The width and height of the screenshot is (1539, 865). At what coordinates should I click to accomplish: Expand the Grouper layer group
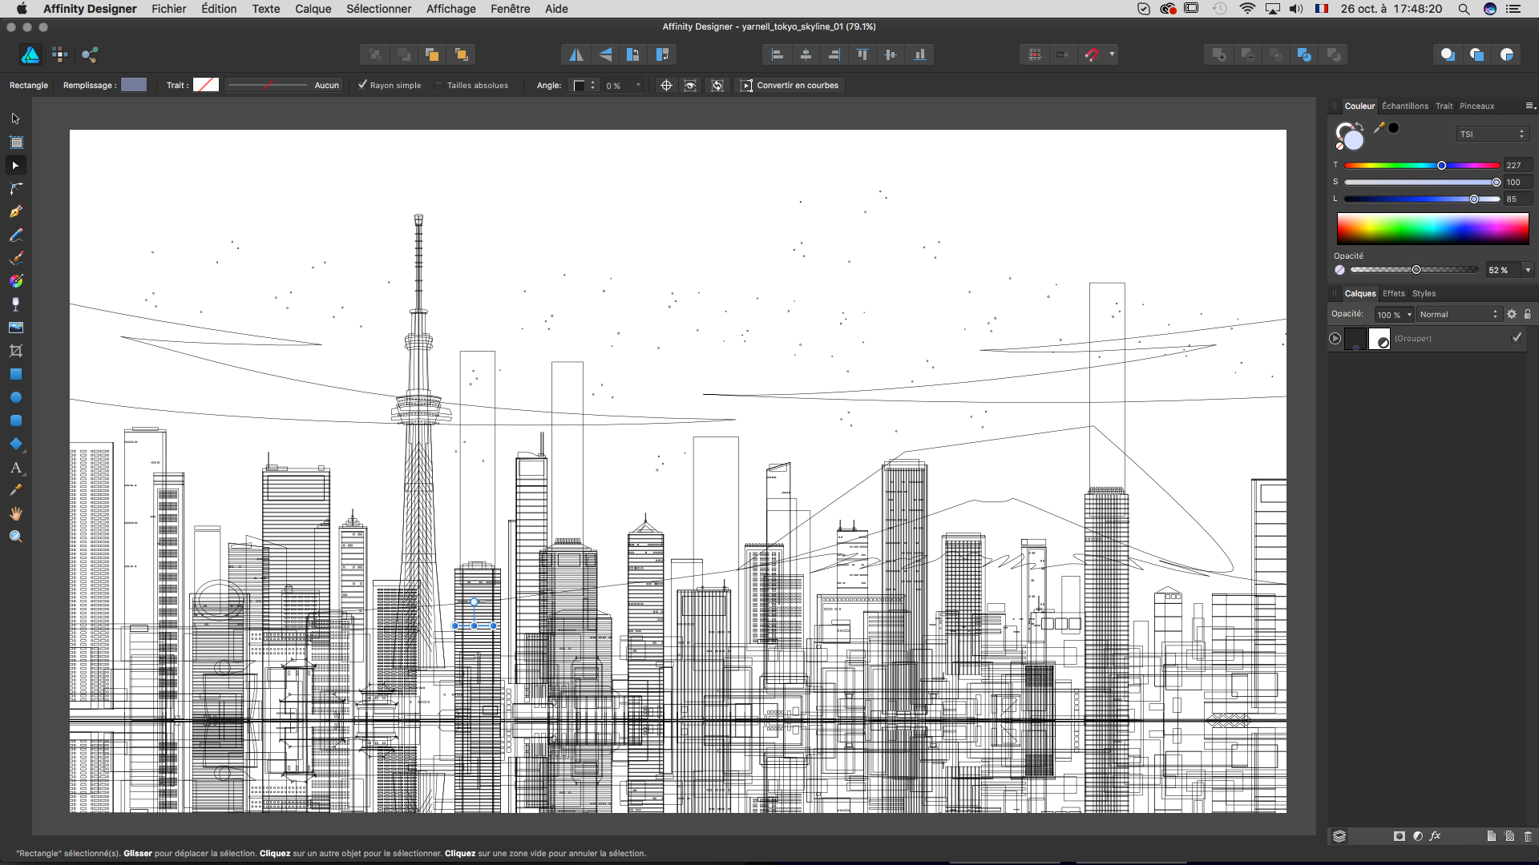[1335, 338]
